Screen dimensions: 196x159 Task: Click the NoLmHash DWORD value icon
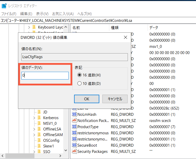coord(74,114)
